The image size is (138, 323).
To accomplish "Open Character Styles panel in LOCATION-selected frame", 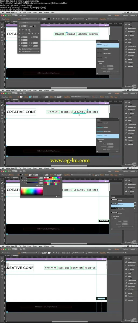I will pyautogui.click(x=131, y=125).
